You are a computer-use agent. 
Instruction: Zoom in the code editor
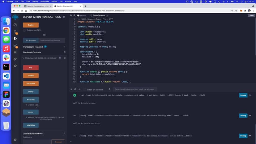click(75, 15)
